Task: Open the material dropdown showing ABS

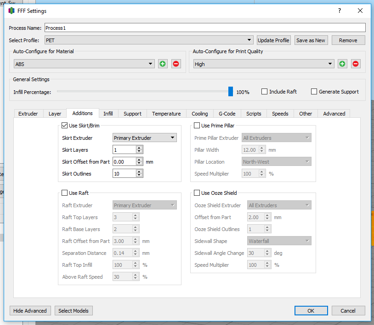Action: (x=84, y=64)
